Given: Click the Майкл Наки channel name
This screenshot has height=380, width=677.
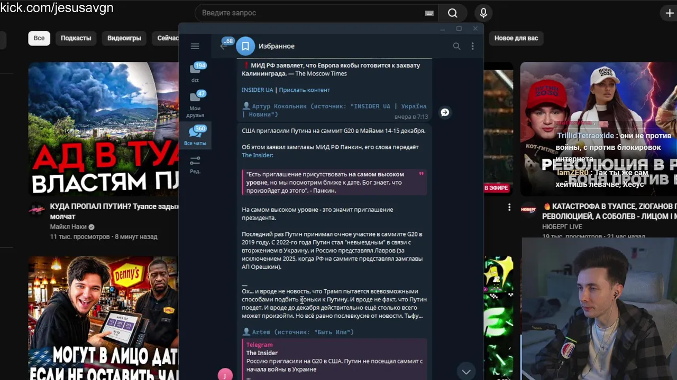Looking at the screenshot, I should [x=68, y=227].
